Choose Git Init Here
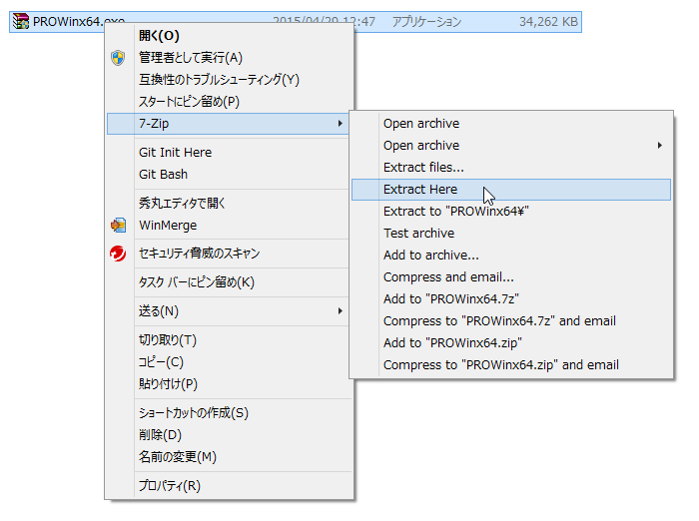Screen dimensions: 699x521 coord(175,153)
